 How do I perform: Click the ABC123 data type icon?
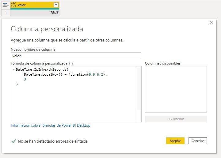click(x=13, y=5)
